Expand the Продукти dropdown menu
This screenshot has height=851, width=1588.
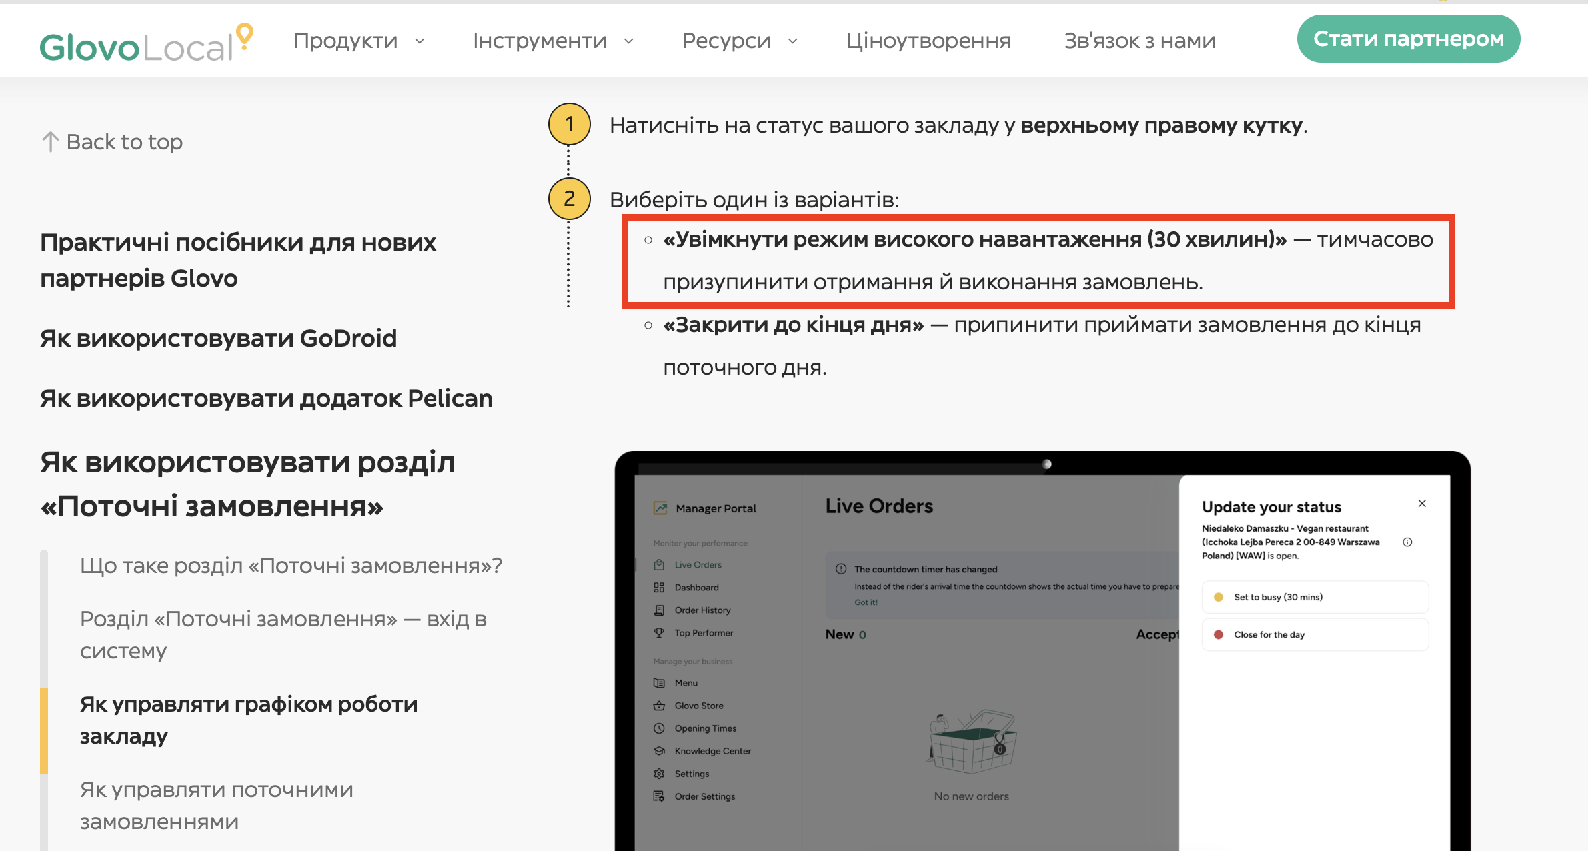click(359, 41)
